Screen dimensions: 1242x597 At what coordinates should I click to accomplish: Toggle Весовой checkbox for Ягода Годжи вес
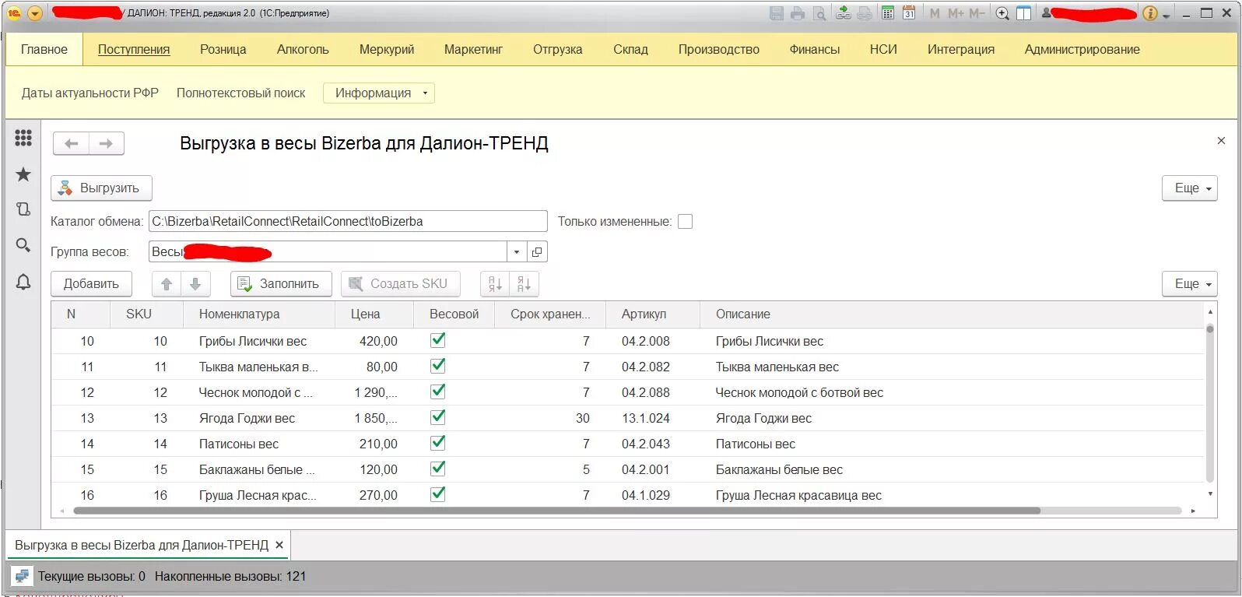tap(438, 417)
